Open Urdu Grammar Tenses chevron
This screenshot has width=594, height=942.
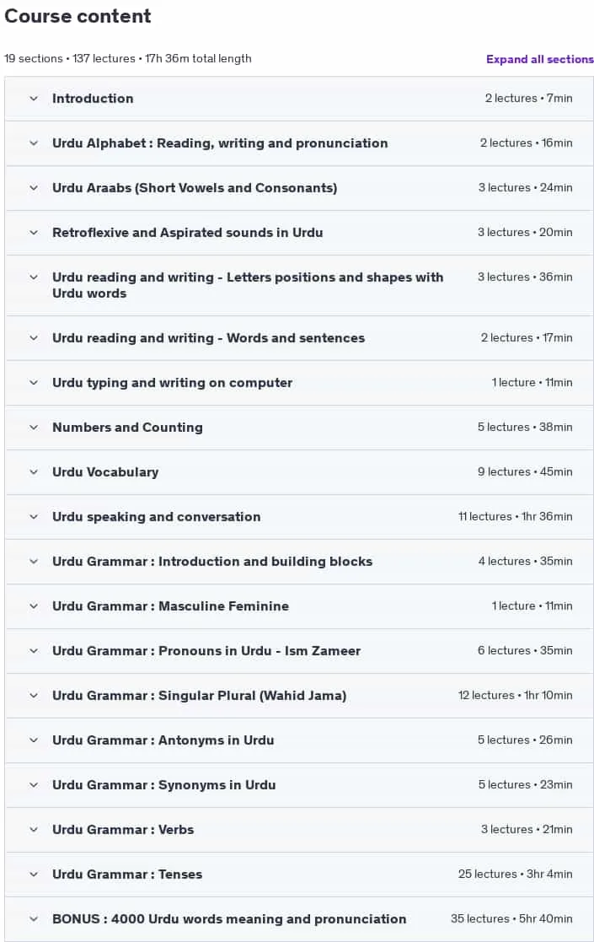coord(34,875)
